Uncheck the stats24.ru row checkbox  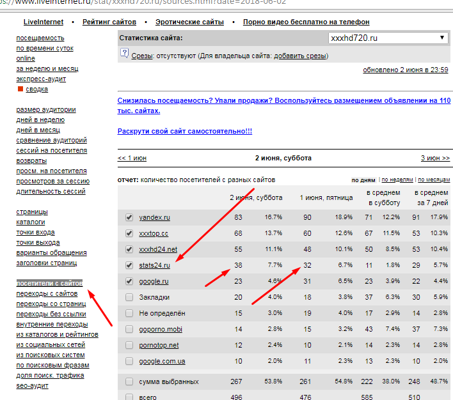pos(129,265)
